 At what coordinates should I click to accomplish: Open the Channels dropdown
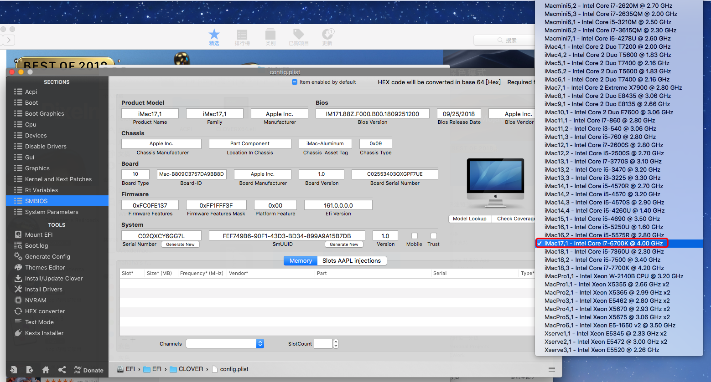point(225,344)
